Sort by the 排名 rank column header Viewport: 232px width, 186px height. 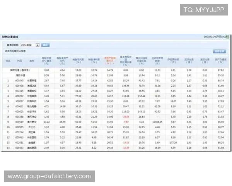pyautogui.click(x=8, y=61)
